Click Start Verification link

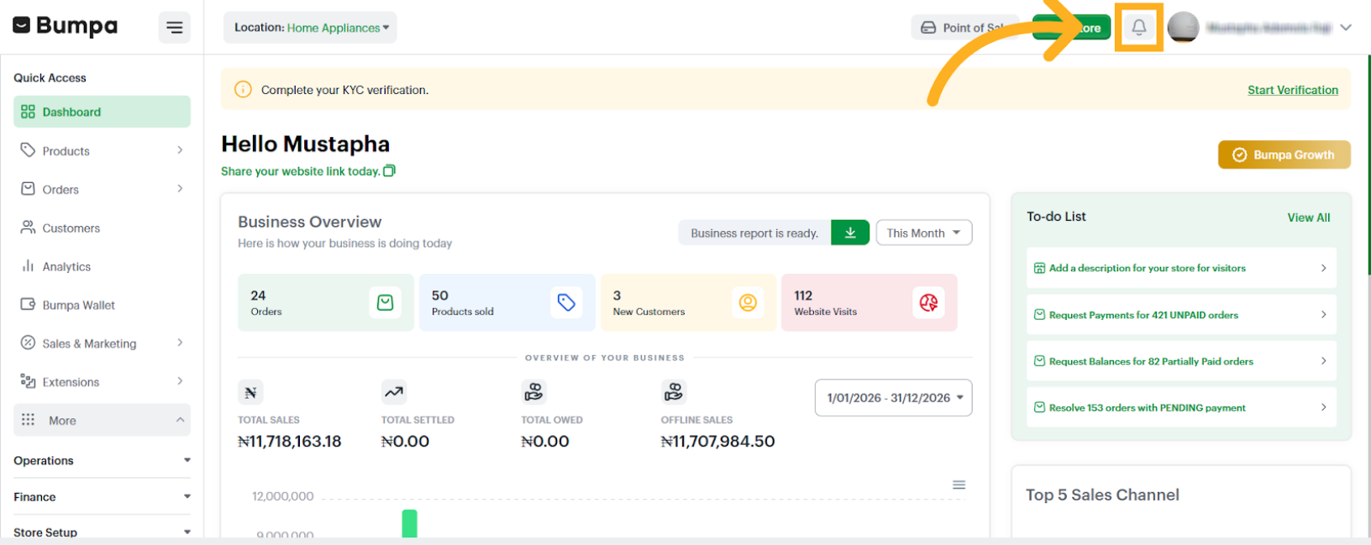[x=1293, y=90]
